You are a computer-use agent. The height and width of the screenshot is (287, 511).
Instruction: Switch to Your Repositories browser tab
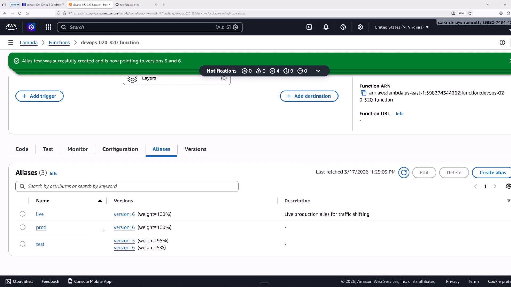136,5
